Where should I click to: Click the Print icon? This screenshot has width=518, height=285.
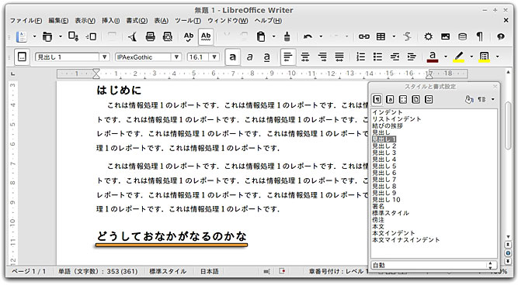[x=151, y=36]
